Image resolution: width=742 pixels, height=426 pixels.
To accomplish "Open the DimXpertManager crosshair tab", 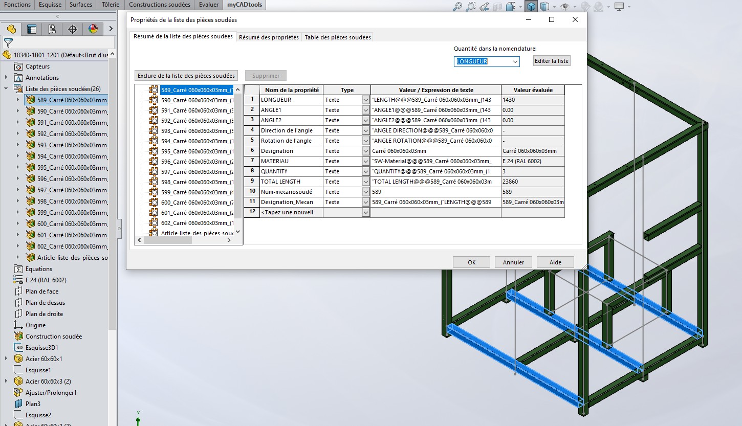I will [x=73, y=29].
